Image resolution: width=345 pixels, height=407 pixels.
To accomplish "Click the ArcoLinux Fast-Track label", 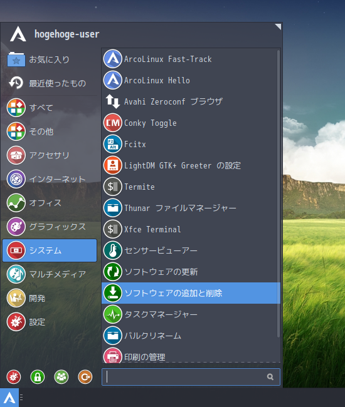I will pyautogui.click(x=168, y=59).
